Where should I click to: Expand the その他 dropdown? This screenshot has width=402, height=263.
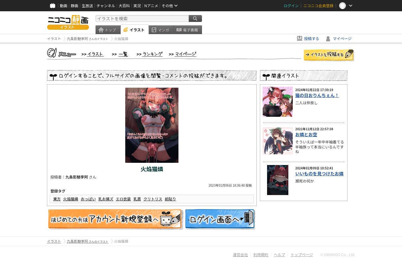pyautogui.click(x=170, y=6)
